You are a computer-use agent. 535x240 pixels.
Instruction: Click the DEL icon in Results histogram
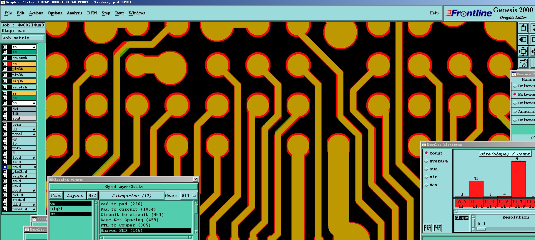(428, 228)
